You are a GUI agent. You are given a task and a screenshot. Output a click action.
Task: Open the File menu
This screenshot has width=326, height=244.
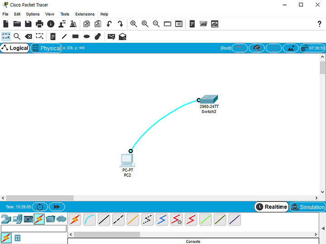(5, 14)
